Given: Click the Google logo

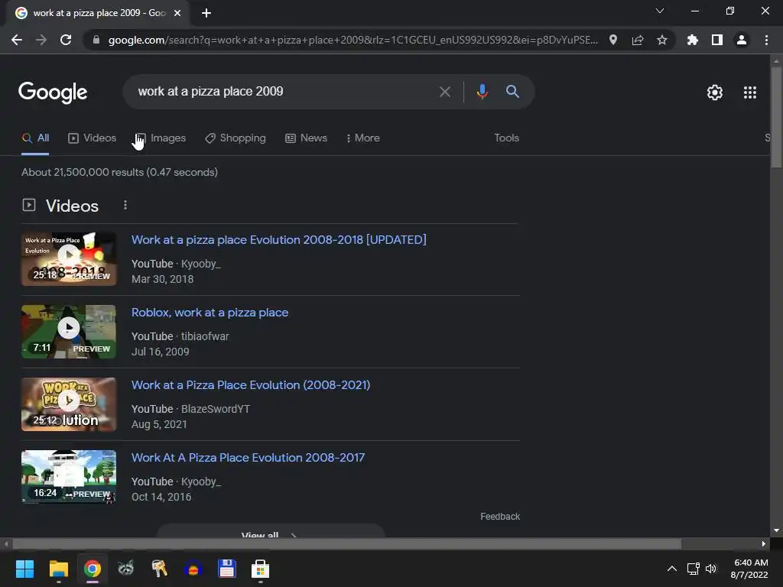Looking at the screenshot, I should (x=53, y=92).
